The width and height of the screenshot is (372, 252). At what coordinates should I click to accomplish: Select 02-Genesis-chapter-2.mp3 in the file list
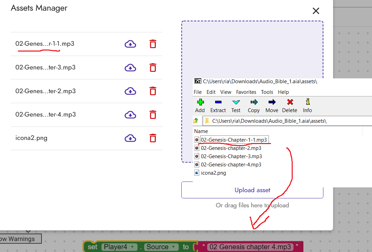(x=231, y=148)
